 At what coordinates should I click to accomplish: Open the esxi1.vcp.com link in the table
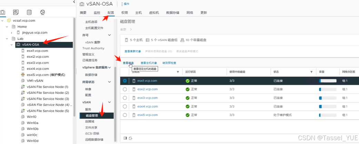[x=147, y=81]
